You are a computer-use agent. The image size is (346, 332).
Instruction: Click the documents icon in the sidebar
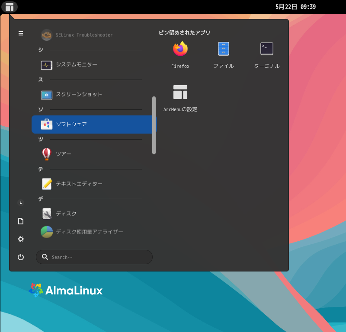[20, 221]
